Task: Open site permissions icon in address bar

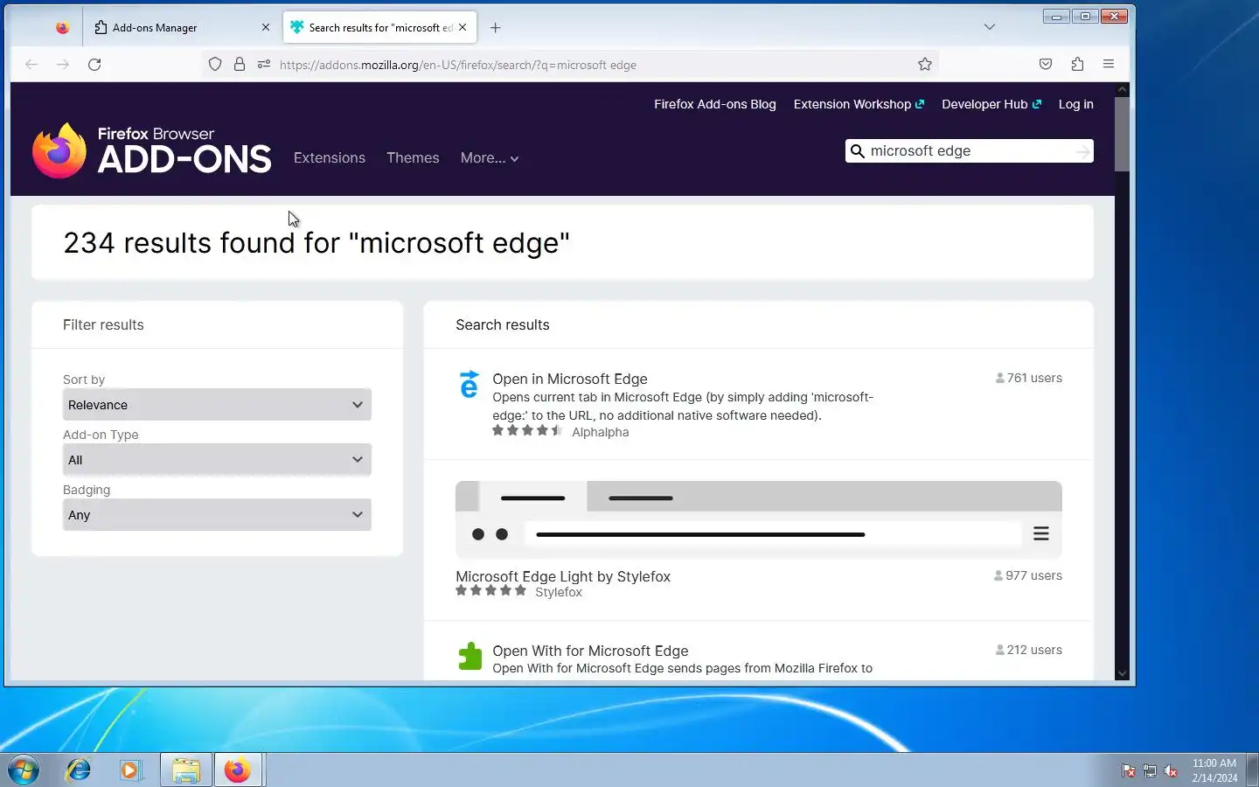Action: click(264, 65)
